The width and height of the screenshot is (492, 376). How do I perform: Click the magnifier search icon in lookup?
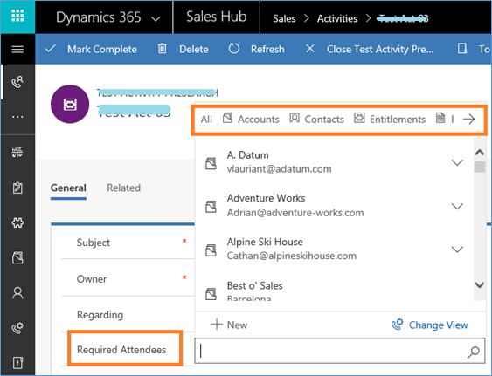(x=473, y=352)
